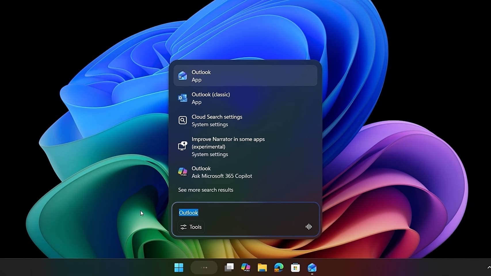Switch windows using Task View
This screenshot has width=491, height=276.
(x=229, y=267)
